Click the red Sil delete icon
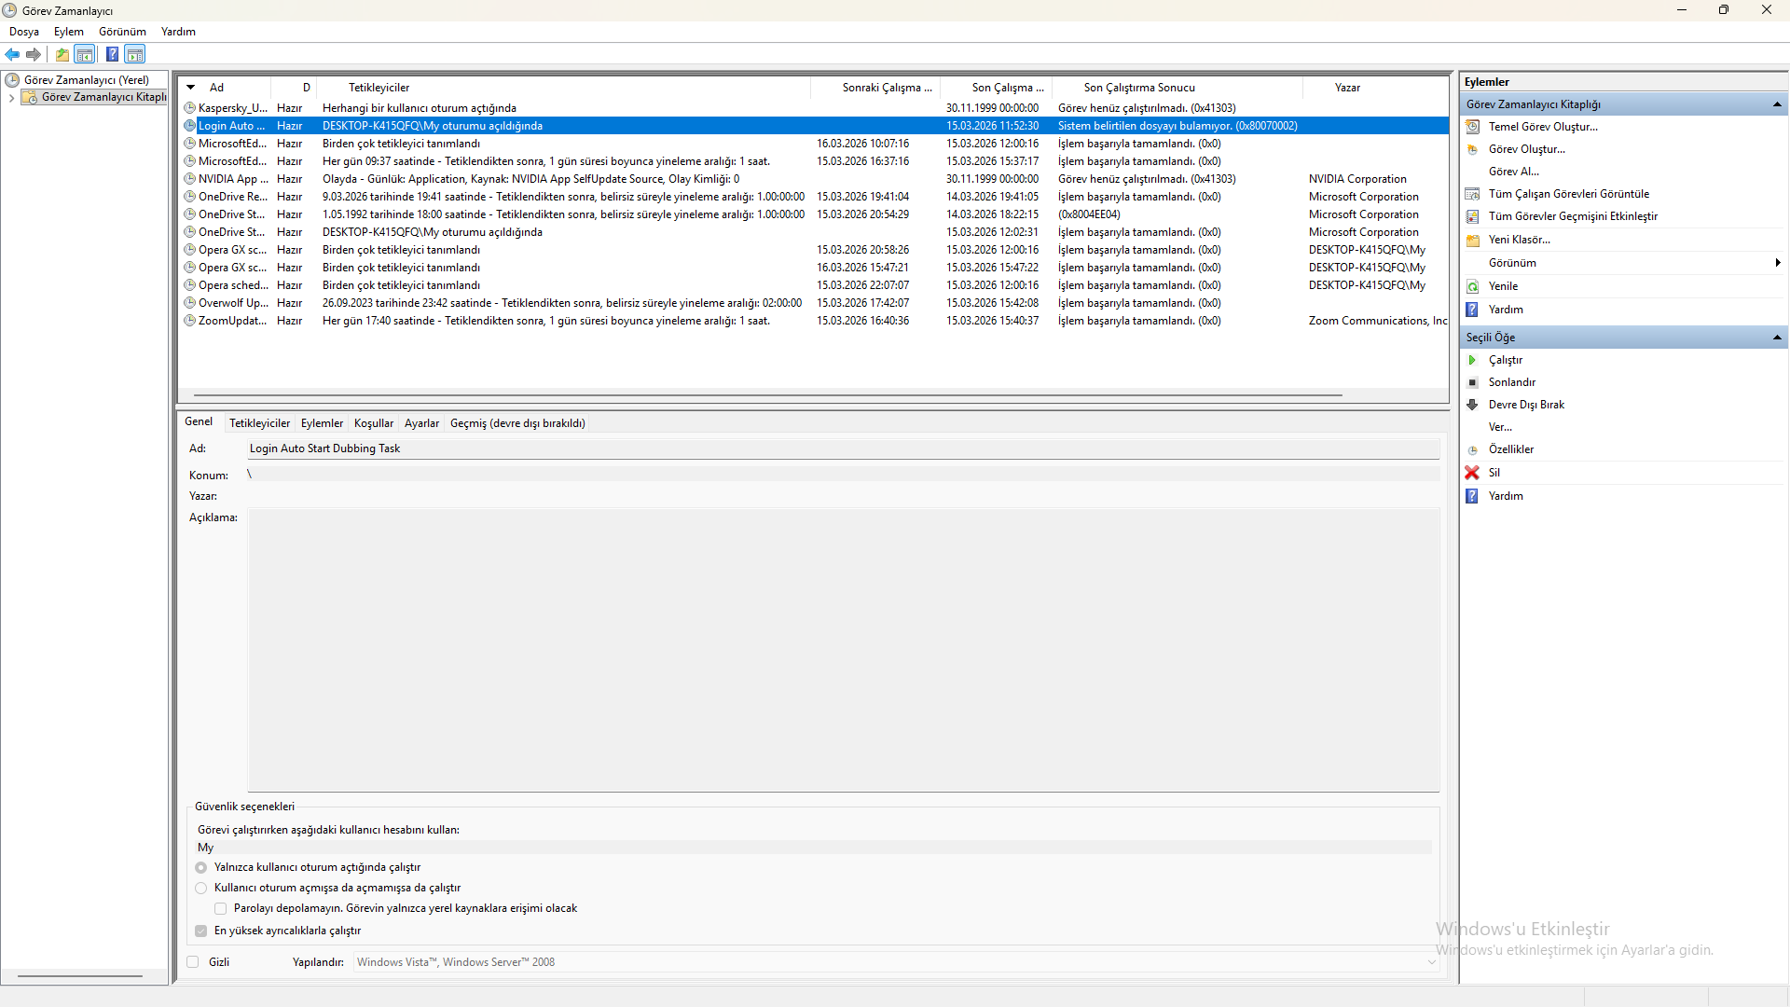 [1472, 473]
